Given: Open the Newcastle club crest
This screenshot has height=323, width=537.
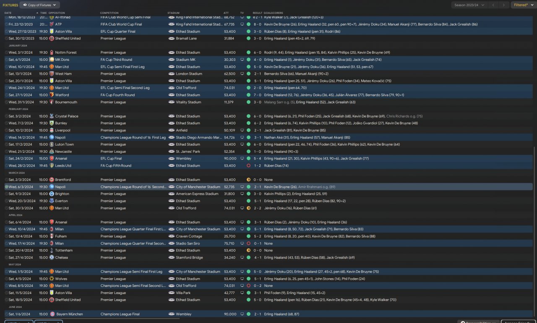Looking at the screenshot, I should (x=52, y=151).
